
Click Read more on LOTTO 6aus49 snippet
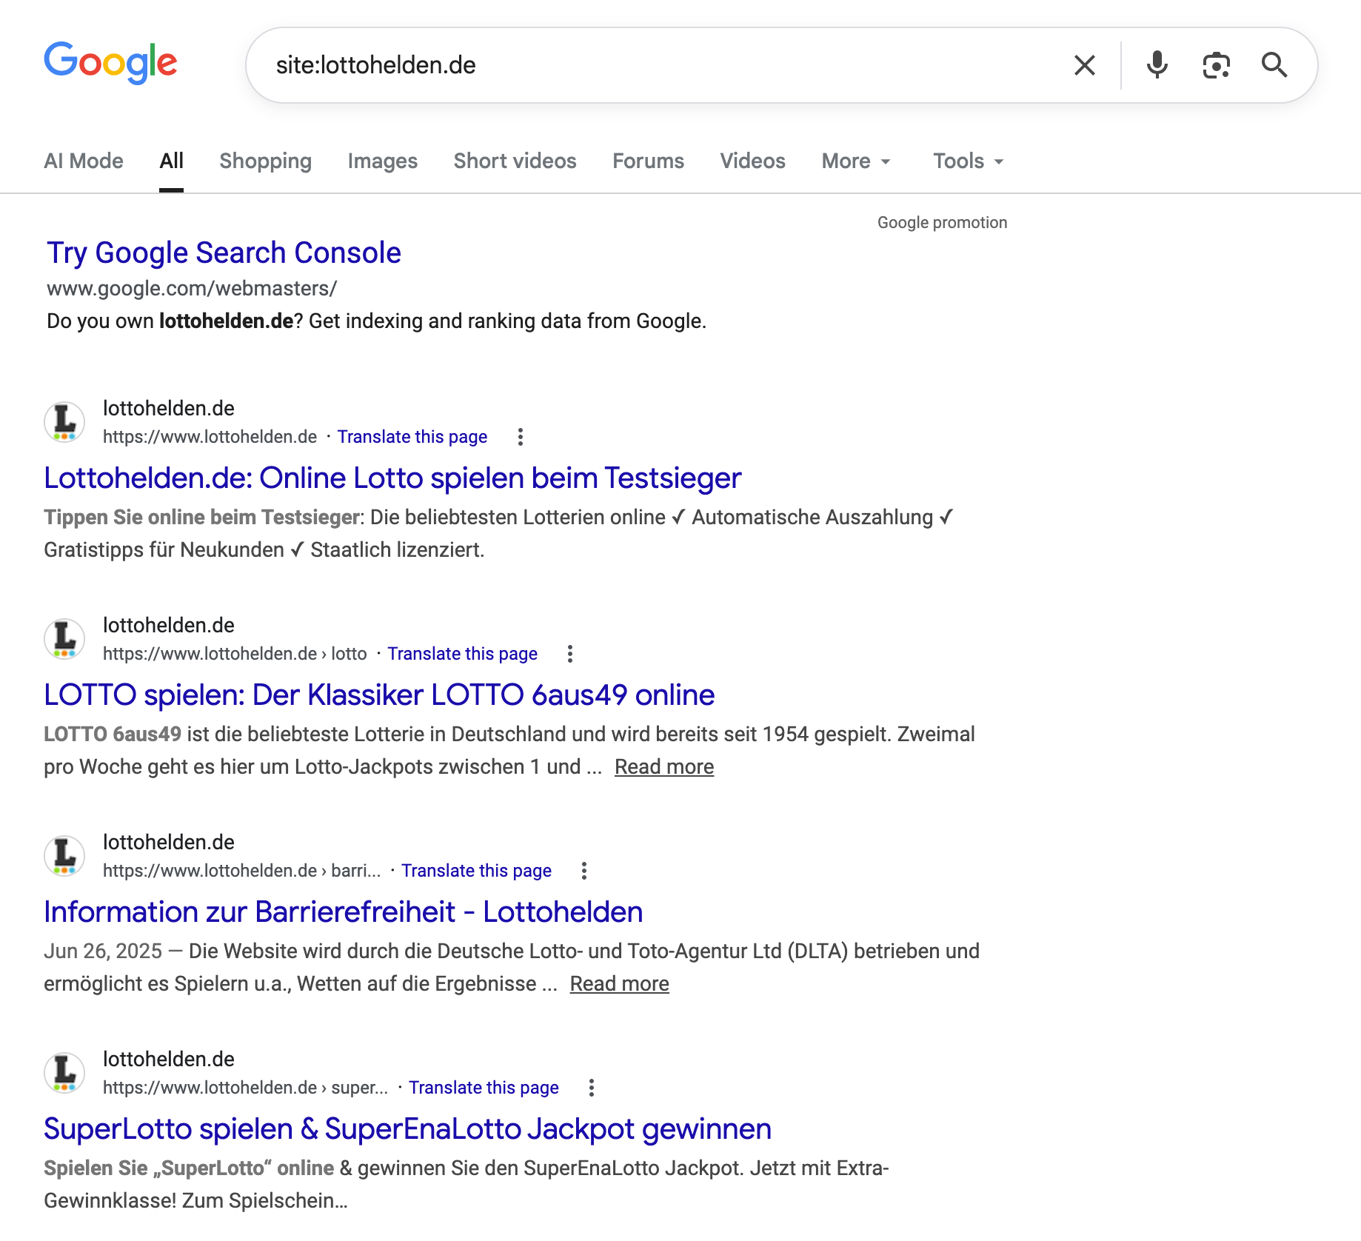click(x=663, y=766)
